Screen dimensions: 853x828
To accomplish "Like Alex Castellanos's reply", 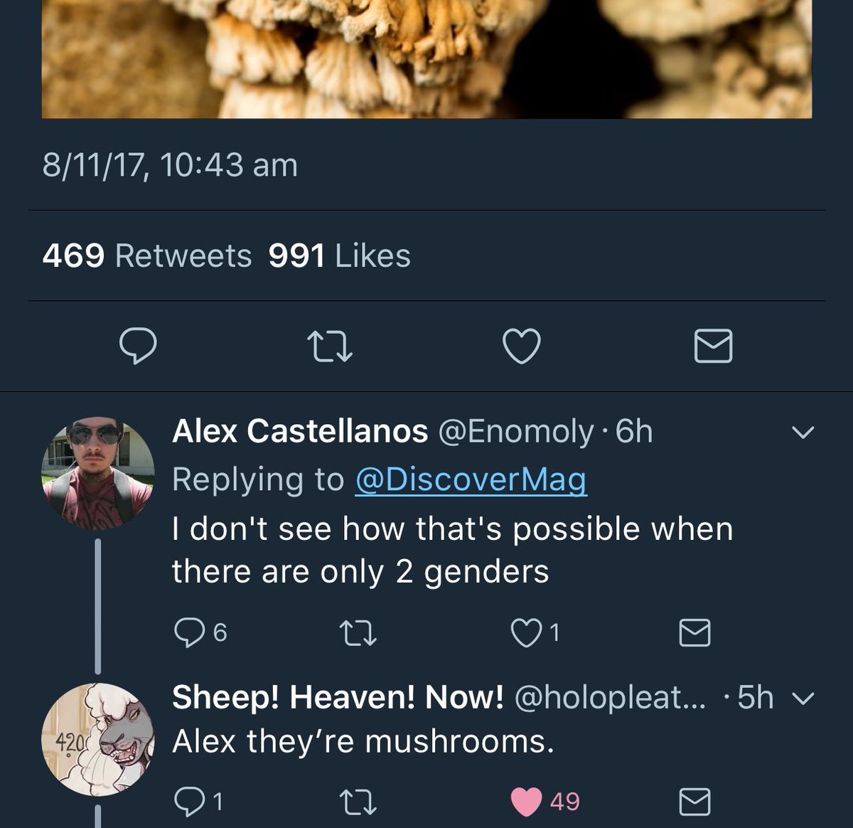I will [x=527, y=632].
